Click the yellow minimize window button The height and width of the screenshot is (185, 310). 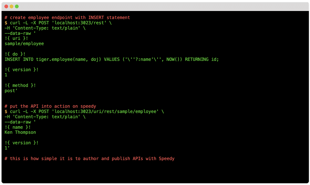pyautogui.click(x=12, y=6)
